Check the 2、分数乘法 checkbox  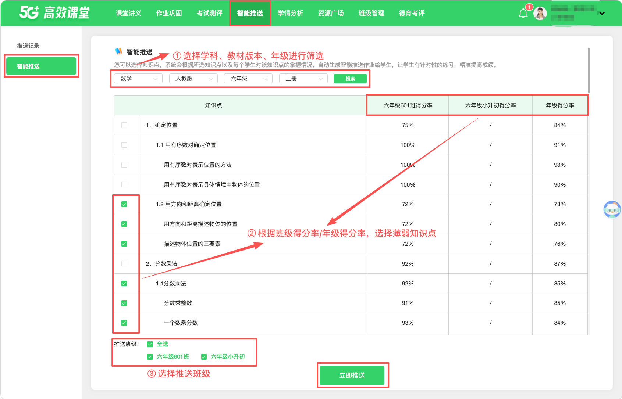point(124,264)
